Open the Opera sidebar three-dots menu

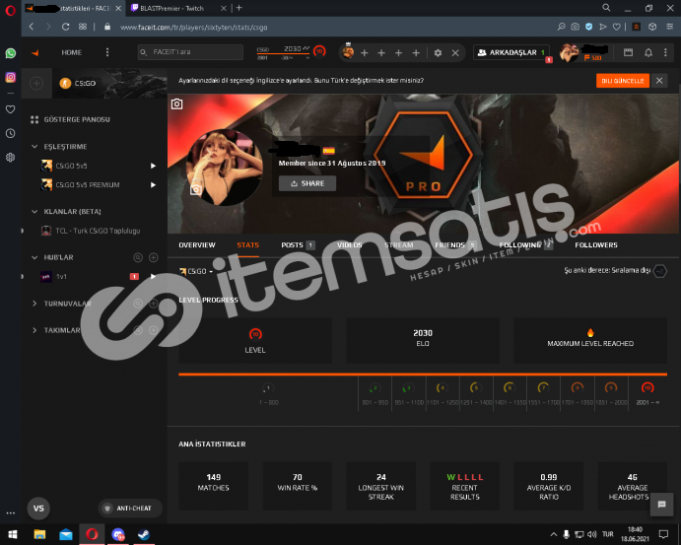point(11,512)
